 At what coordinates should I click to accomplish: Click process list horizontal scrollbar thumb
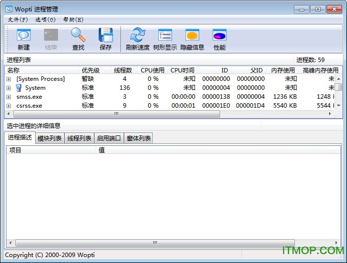[116, 114]
